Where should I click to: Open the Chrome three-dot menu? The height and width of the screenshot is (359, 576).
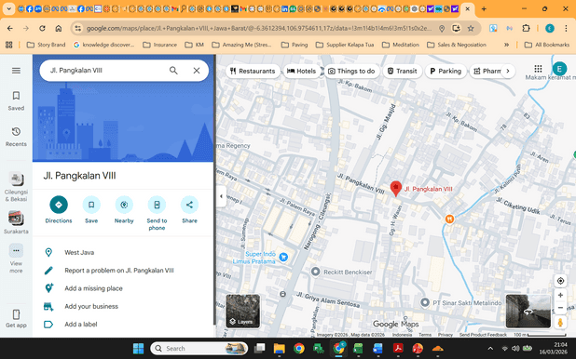(x=566, y=28)
